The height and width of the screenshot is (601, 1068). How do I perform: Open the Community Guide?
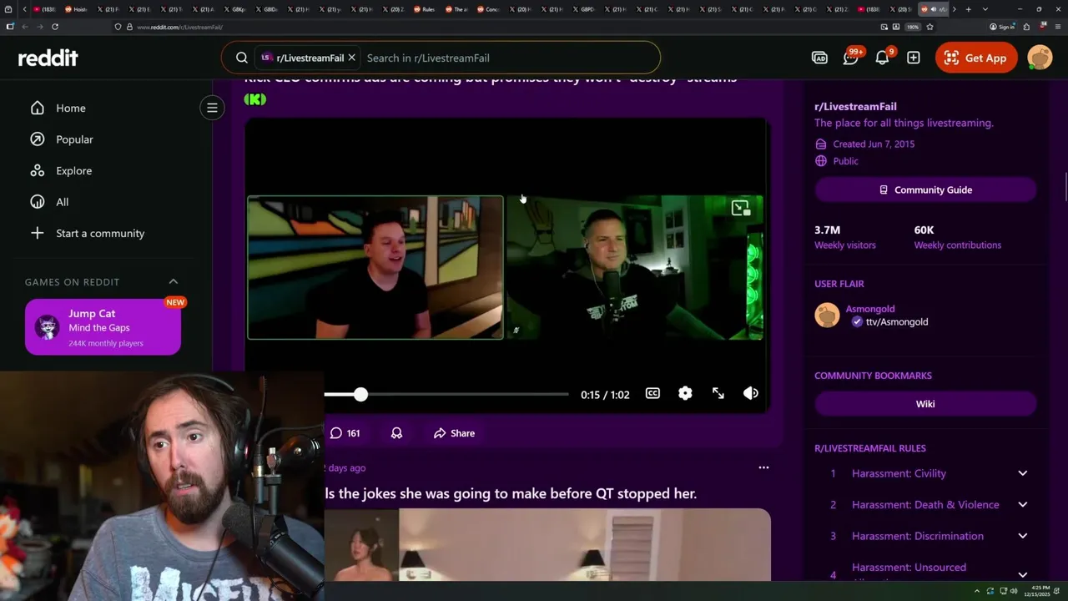[x=925, y=189]
